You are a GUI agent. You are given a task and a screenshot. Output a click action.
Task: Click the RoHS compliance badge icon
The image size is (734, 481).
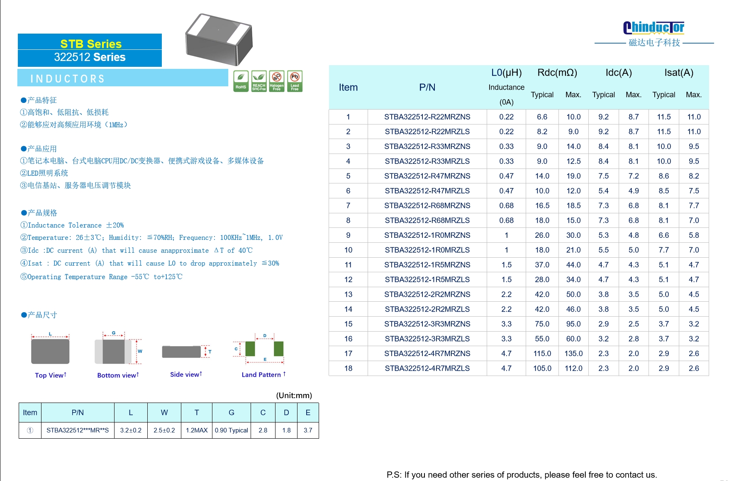[x=241, y=81]
